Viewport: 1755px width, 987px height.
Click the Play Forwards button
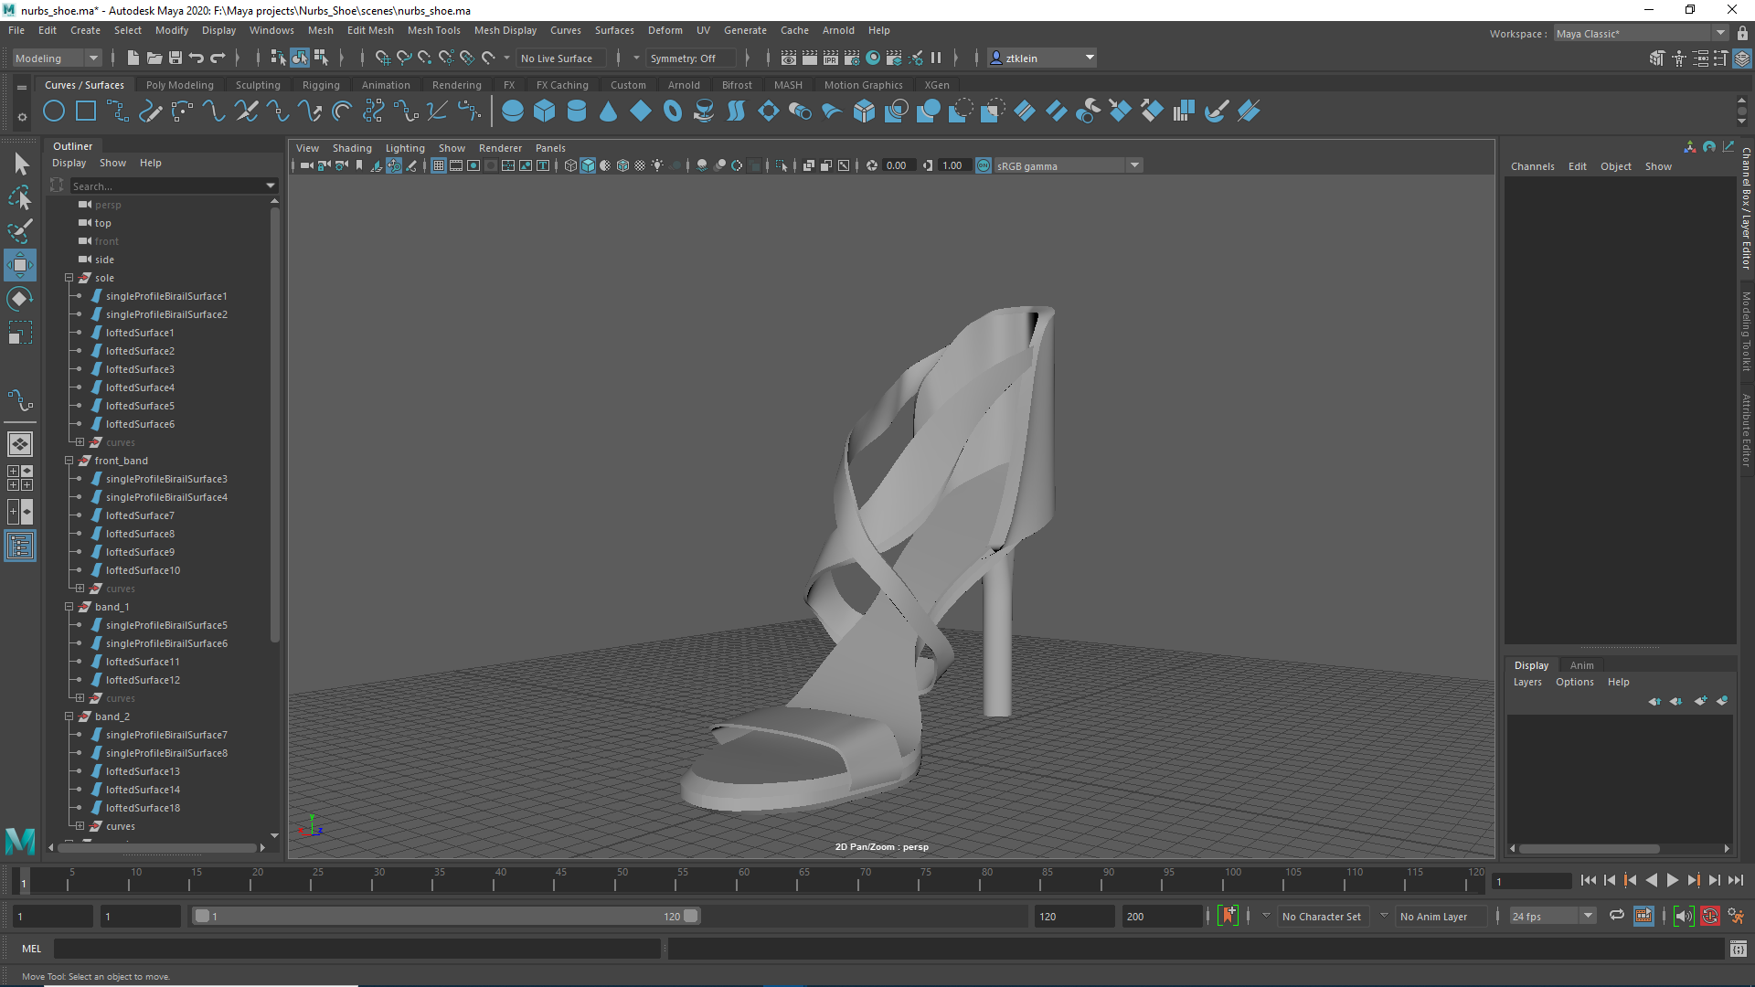click(1672, 880)
